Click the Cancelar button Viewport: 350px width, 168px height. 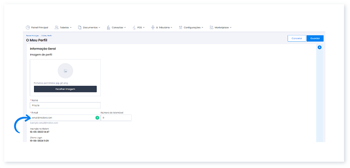pyautogui.click(x=297, y=38)
